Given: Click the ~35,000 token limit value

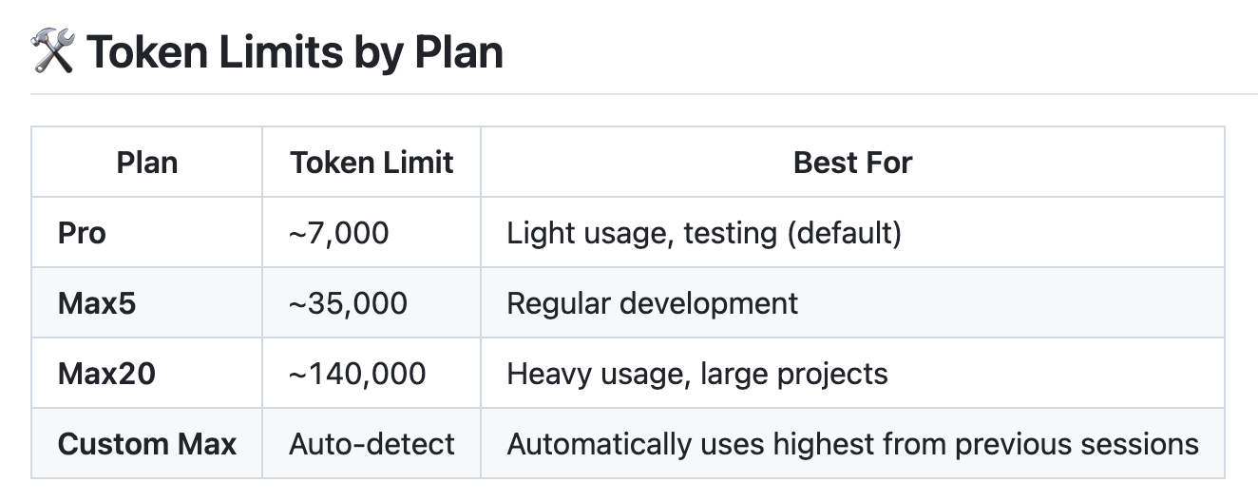Looking at the screenshot, I should [x=348, y=303].
